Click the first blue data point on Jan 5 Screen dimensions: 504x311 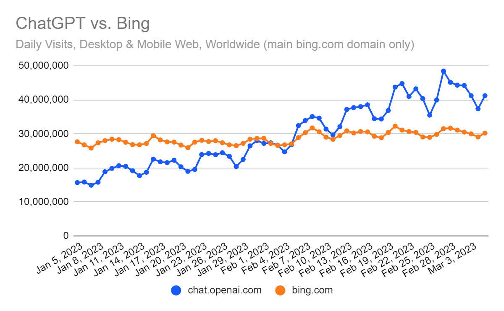[x=77, y=182]
